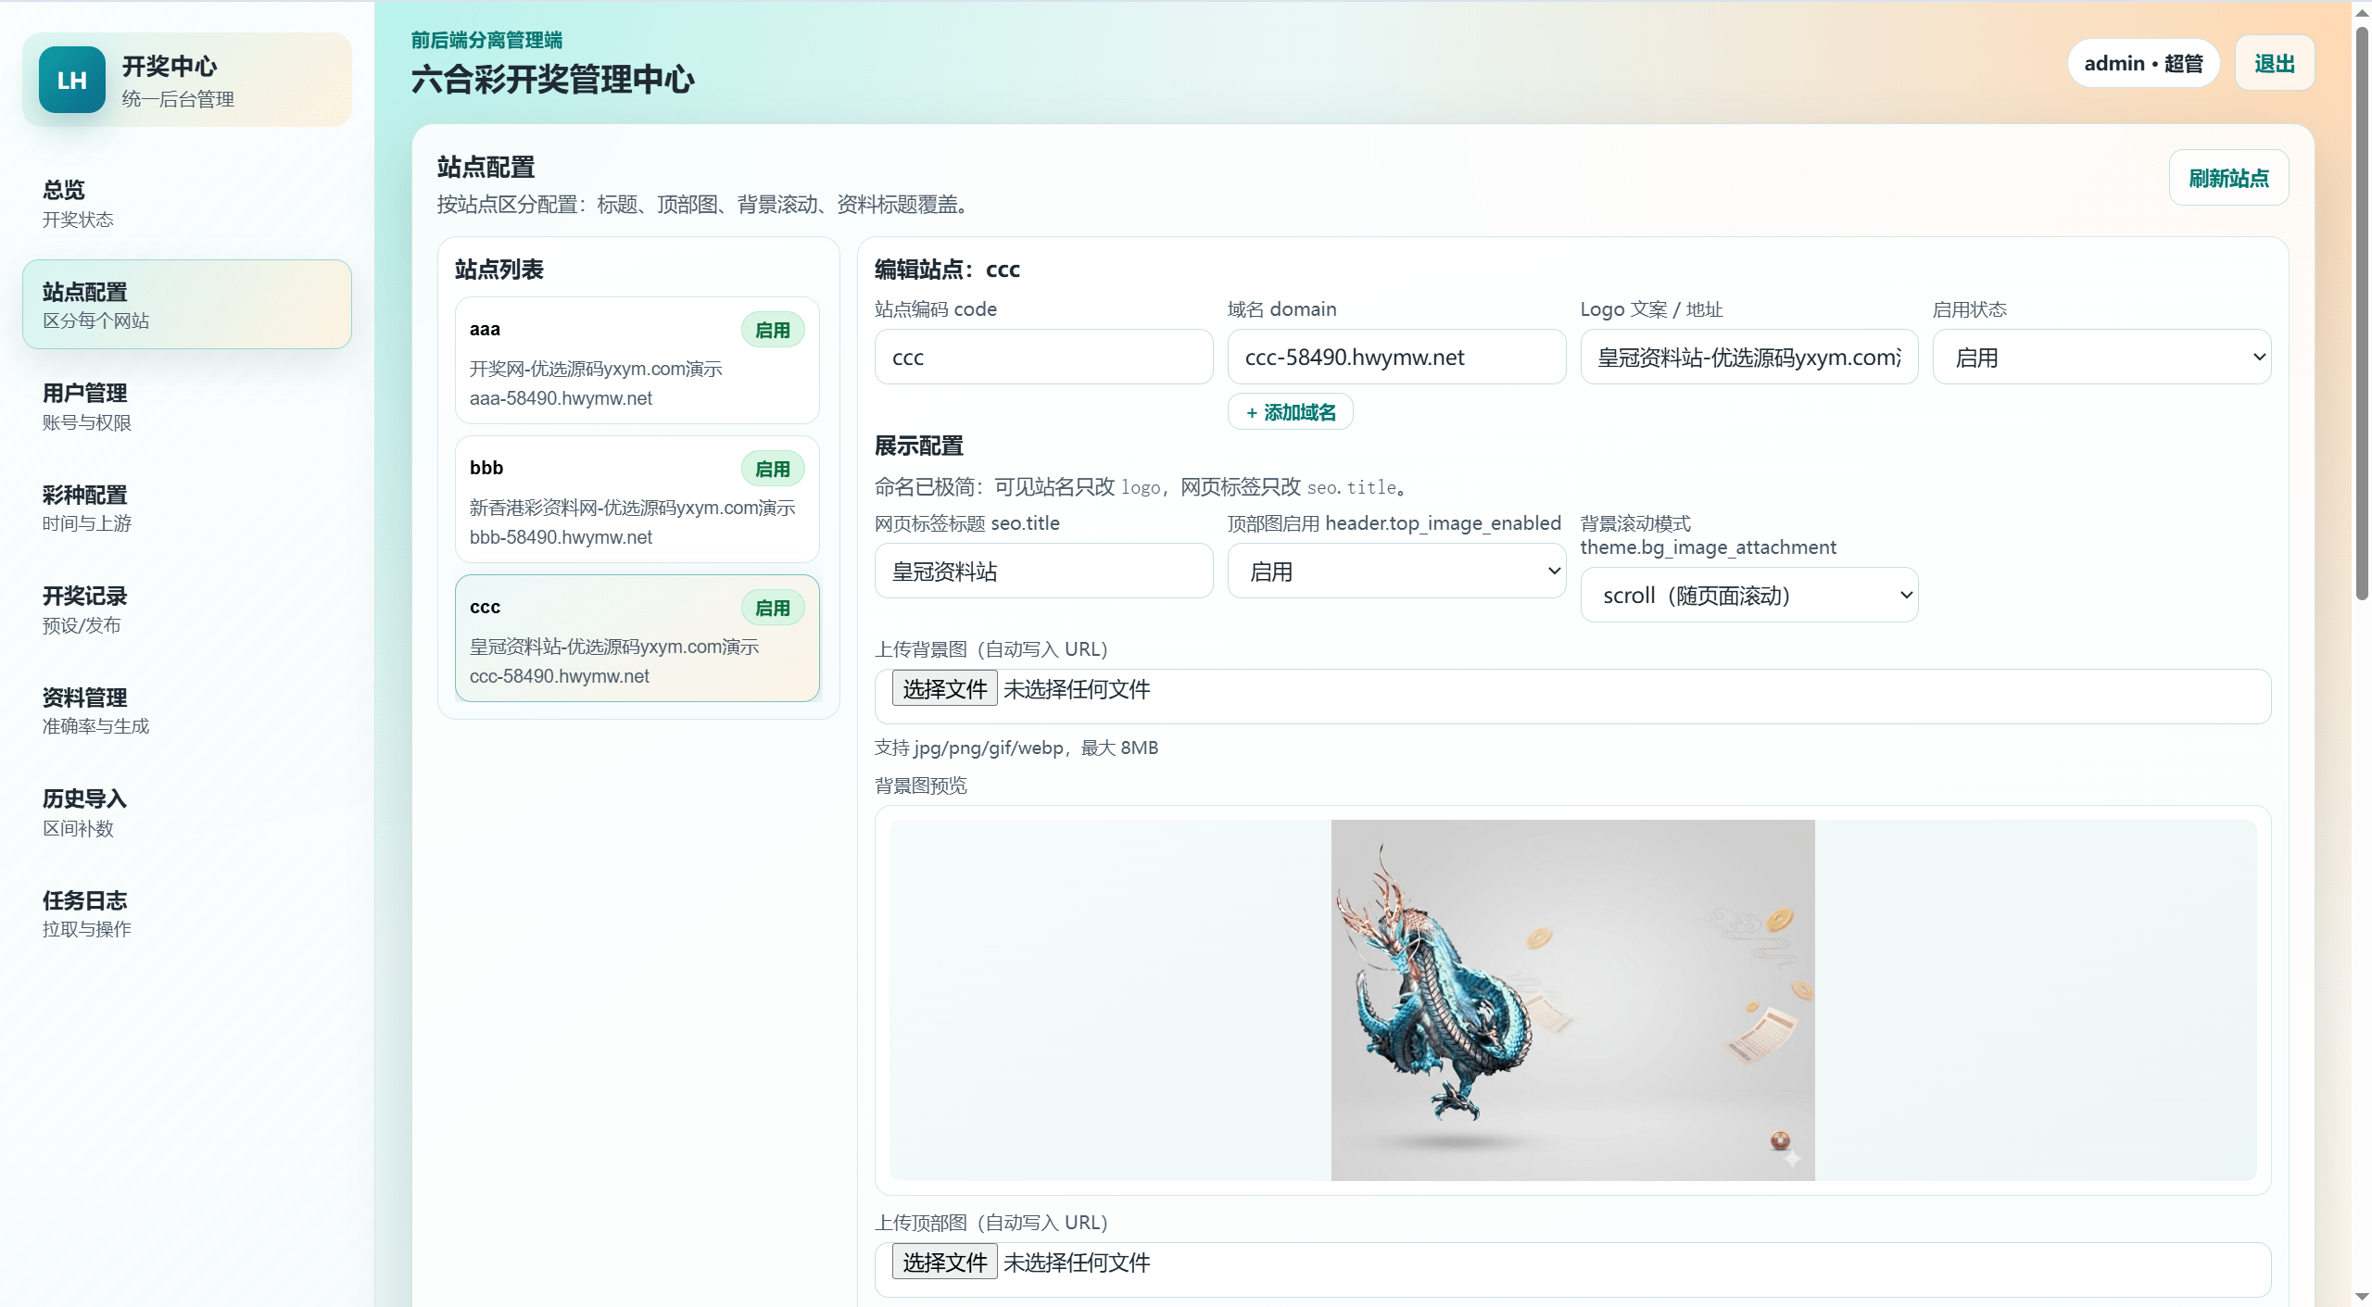Select site bbb in the site list
This screenshot has height=1307, width=2372.
click(x=637, y=499)
